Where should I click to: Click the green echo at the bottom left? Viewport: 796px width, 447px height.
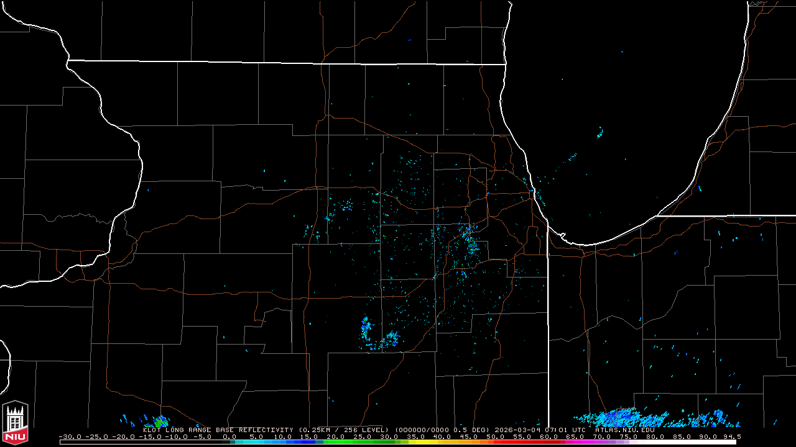tap(160, 422)
